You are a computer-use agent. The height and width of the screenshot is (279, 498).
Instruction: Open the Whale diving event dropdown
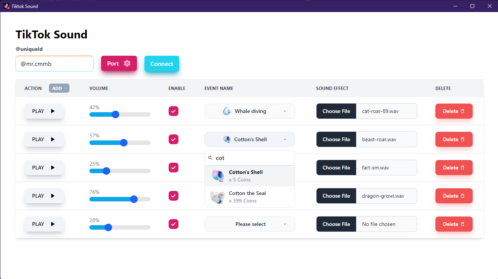(250, 111)
